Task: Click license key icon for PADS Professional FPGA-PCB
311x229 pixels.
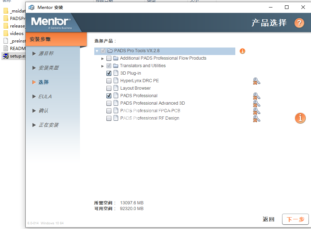Action: [256, 111]
